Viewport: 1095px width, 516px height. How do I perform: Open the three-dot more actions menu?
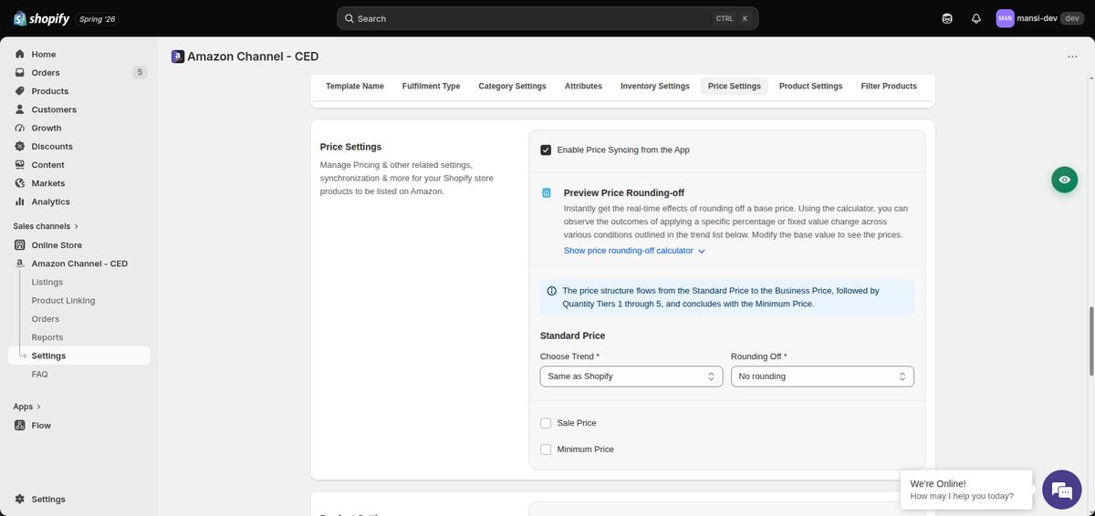pyautogui.click(x=1072, y=57)
